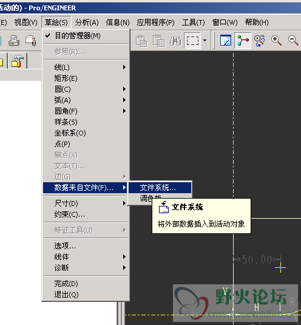Select 完成(D) menu entry
The image size is (301, 325).
pos(86,284)
